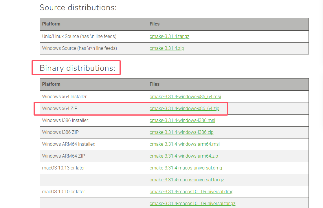The height and width of the screenshot is (208, 323).
Task: Download cmake-3.31.4-windows-arm64.zip
Action: tap(184, 156)
